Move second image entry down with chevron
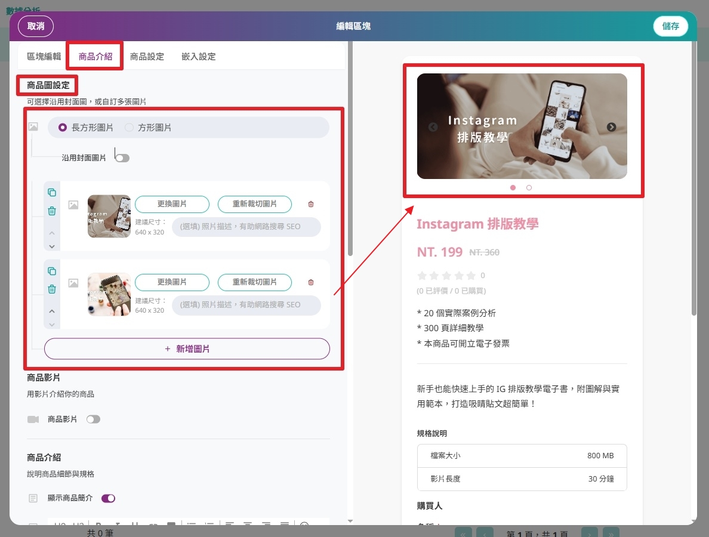The image size is (709, 537). 52,325
